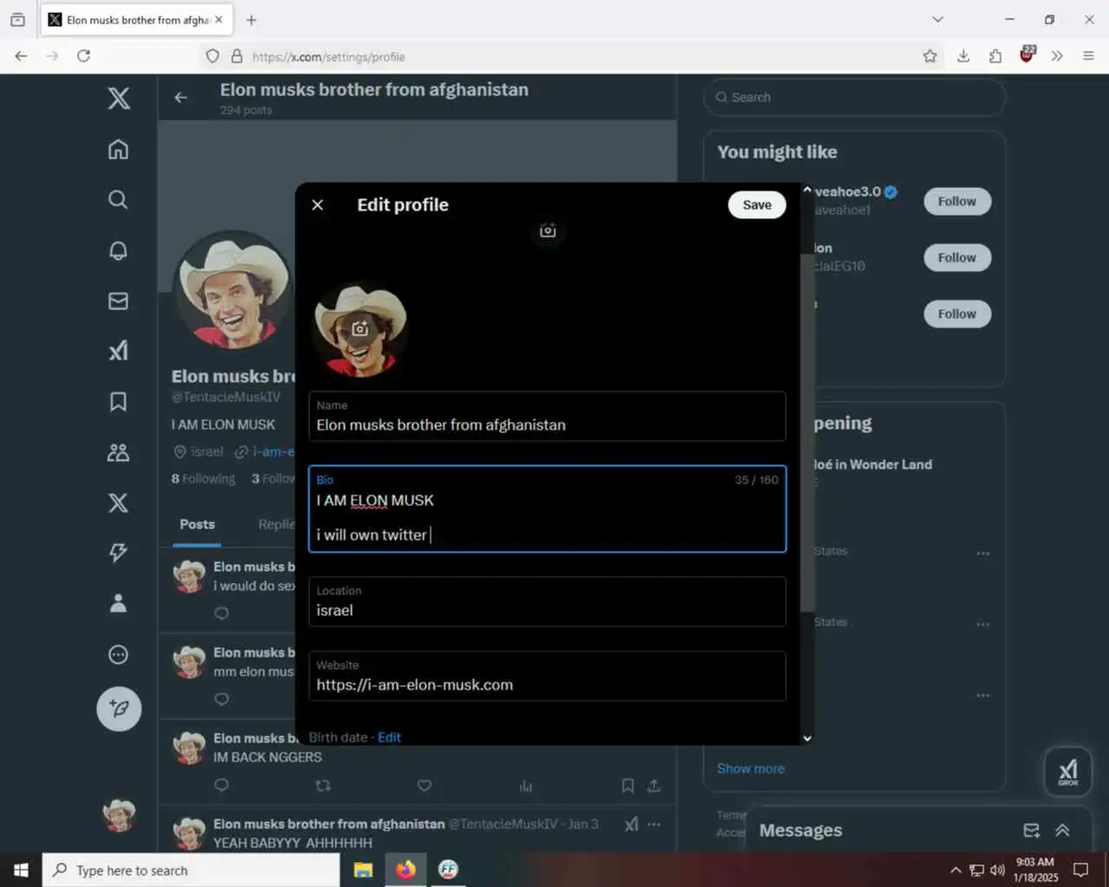Follow the second suggested account
This screenshot has height=887, width=1109.
957,257
